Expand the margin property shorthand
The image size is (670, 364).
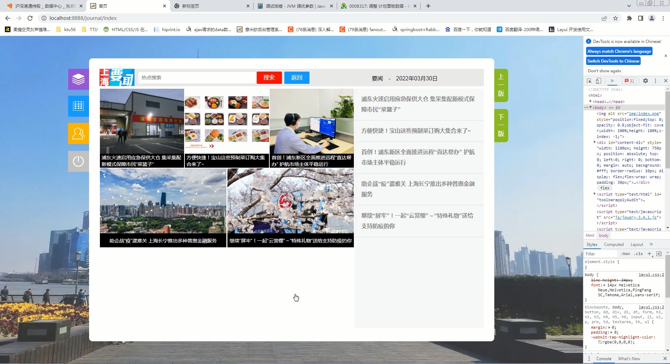(610, 328)
